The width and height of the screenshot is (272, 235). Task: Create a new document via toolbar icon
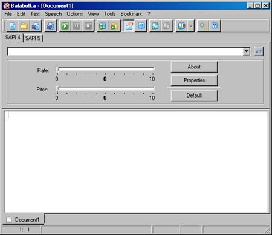[x=13, y=26]
